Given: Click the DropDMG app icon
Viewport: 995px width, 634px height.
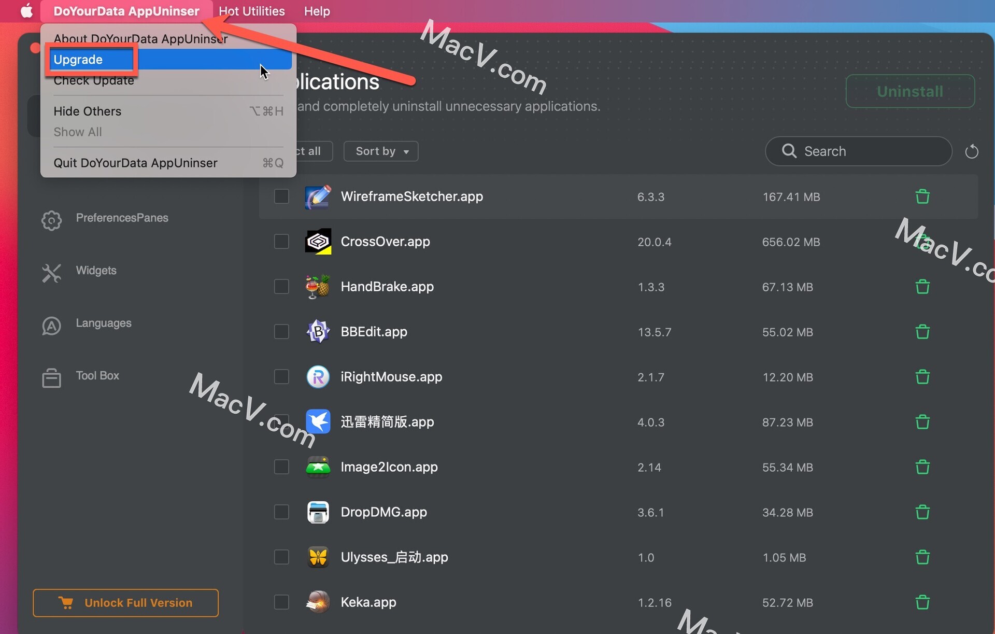Looking at the screenshot, I should point(318,512).
